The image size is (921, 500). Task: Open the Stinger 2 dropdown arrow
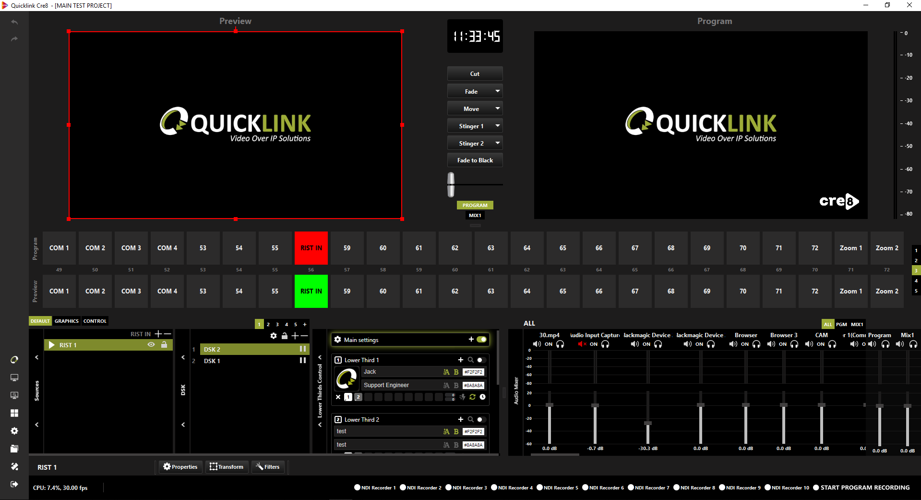coord(498,143)
